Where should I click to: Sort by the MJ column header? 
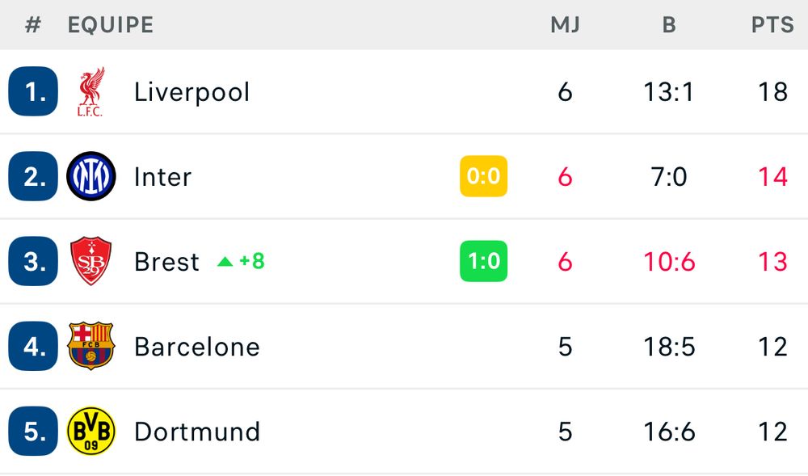[566, 25]
